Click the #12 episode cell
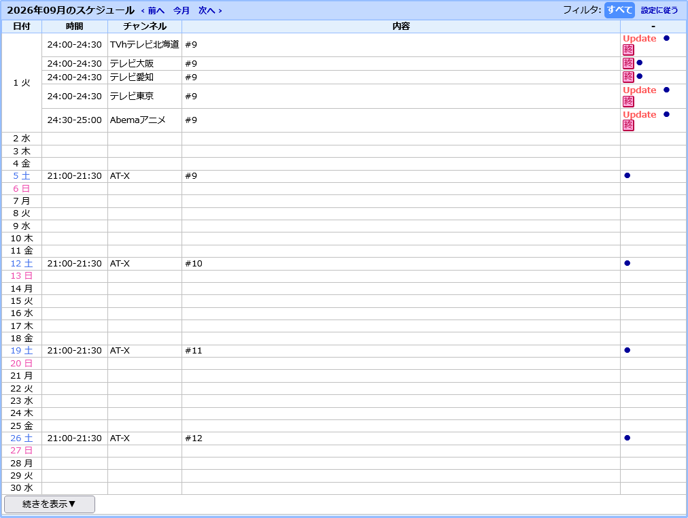Viewport: 688px width, 518px height. [x=401, y=438]
